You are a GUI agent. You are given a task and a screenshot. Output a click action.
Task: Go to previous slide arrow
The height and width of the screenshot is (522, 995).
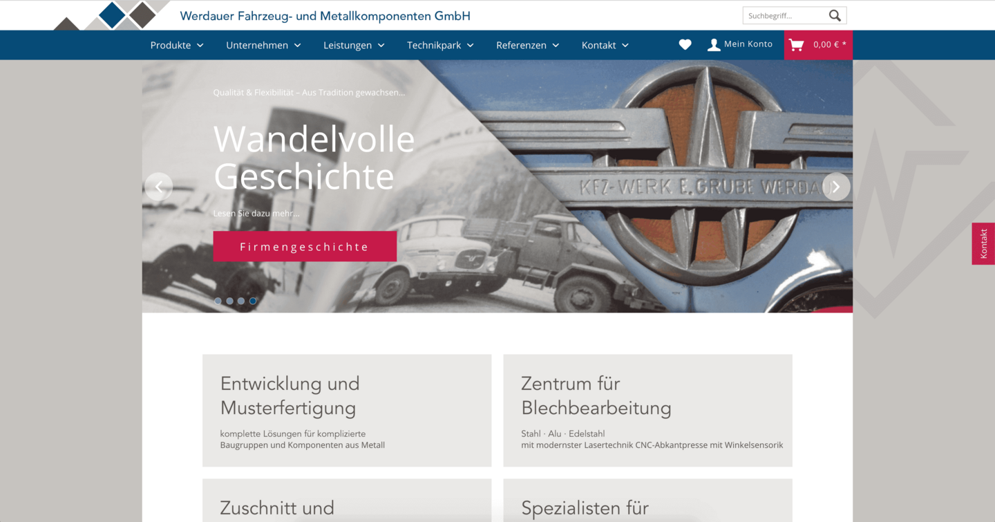coord(158,187)
